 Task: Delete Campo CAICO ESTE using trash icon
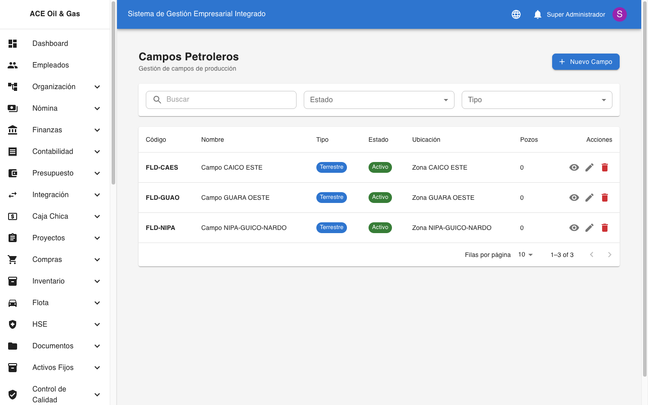604,167
